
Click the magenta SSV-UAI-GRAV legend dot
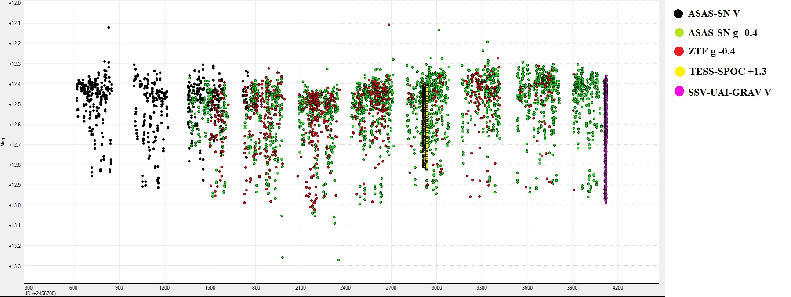(679, 92)
